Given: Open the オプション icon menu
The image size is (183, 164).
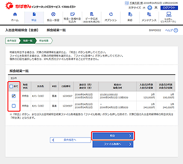Looking at the screenshot, I should [x=111, y=15].
